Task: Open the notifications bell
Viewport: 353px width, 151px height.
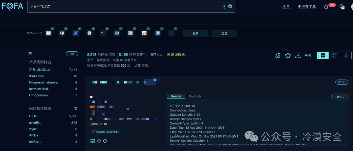Action: [326, 7]
